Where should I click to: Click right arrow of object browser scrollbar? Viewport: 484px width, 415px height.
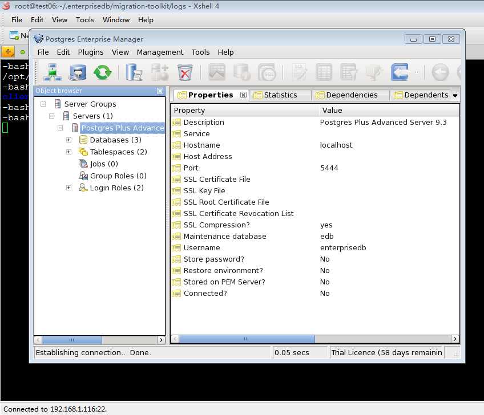[161, 340]
